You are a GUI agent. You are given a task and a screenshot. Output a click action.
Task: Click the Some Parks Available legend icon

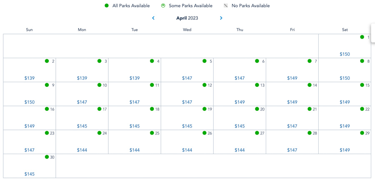click(163, 6)
